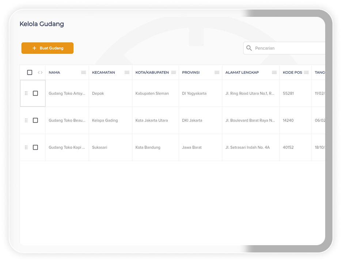This screenshot has width=342, height=262.
Task: Grab drag handle of Gudang Toko Artsy row
Action: click(x=26, y=93)
